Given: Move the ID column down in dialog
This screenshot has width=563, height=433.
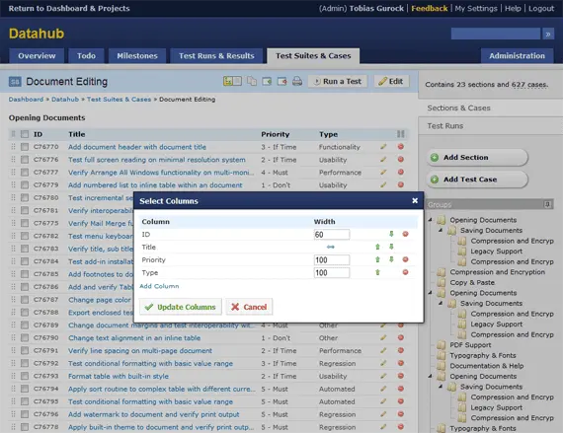Looking at the screenshot, I should click(x=391, y=234).
